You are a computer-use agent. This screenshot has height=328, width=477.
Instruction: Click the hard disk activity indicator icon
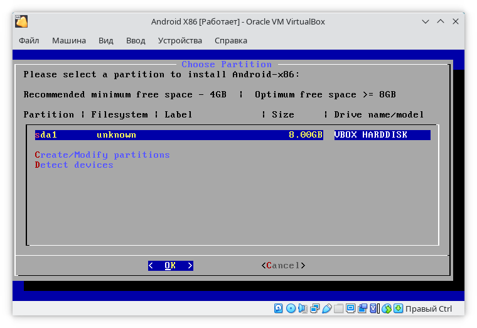(279, 309)
